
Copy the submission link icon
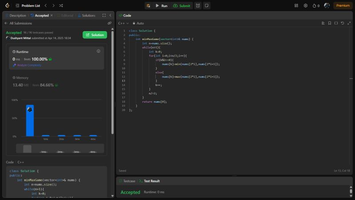tap(110, 23)
